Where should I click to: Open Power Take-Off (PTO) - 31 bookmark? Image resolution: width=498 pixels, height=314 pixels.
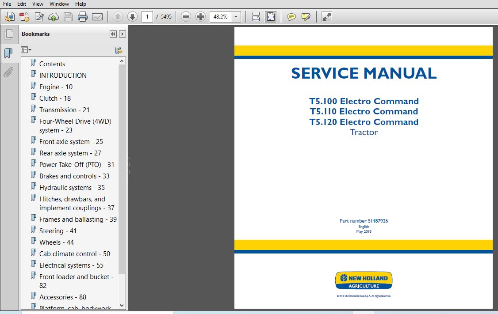click(x=77, y=165)
